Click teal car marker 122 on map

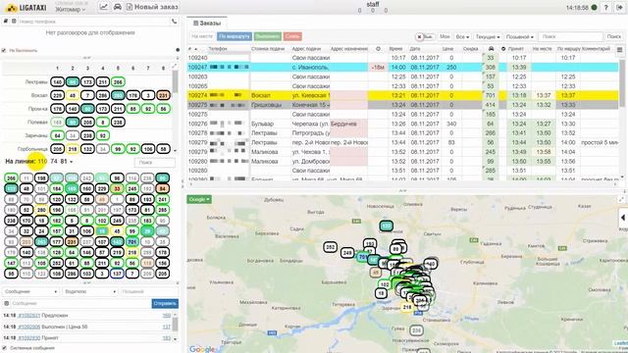[x=386, y=227]
